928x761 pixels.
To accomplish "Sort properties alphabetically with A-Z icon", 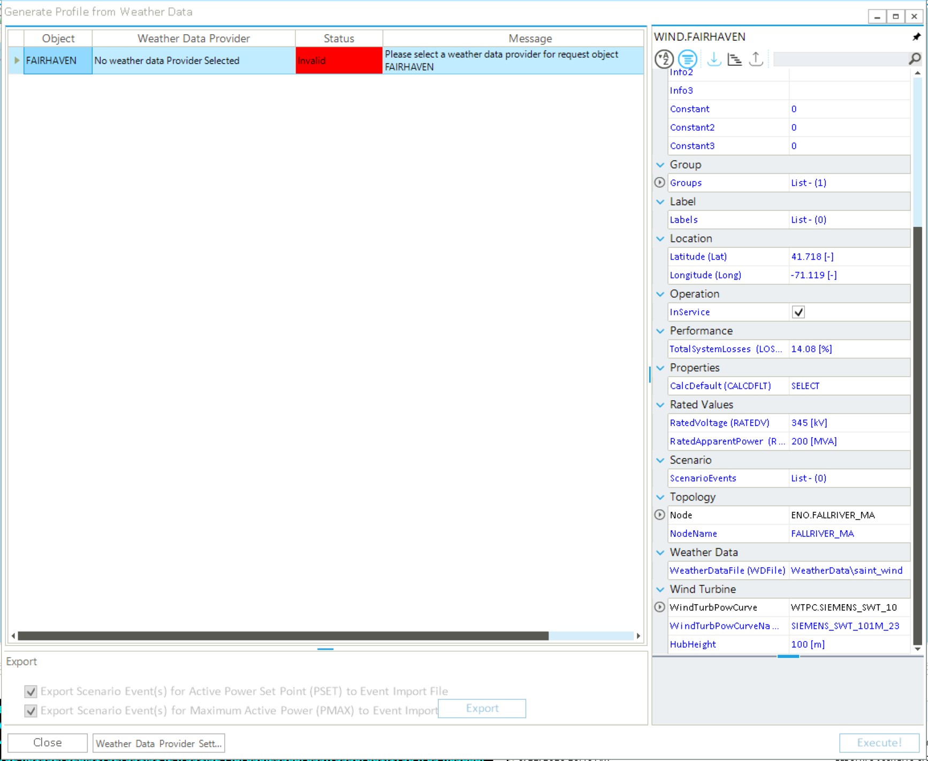I will point(664,59).
